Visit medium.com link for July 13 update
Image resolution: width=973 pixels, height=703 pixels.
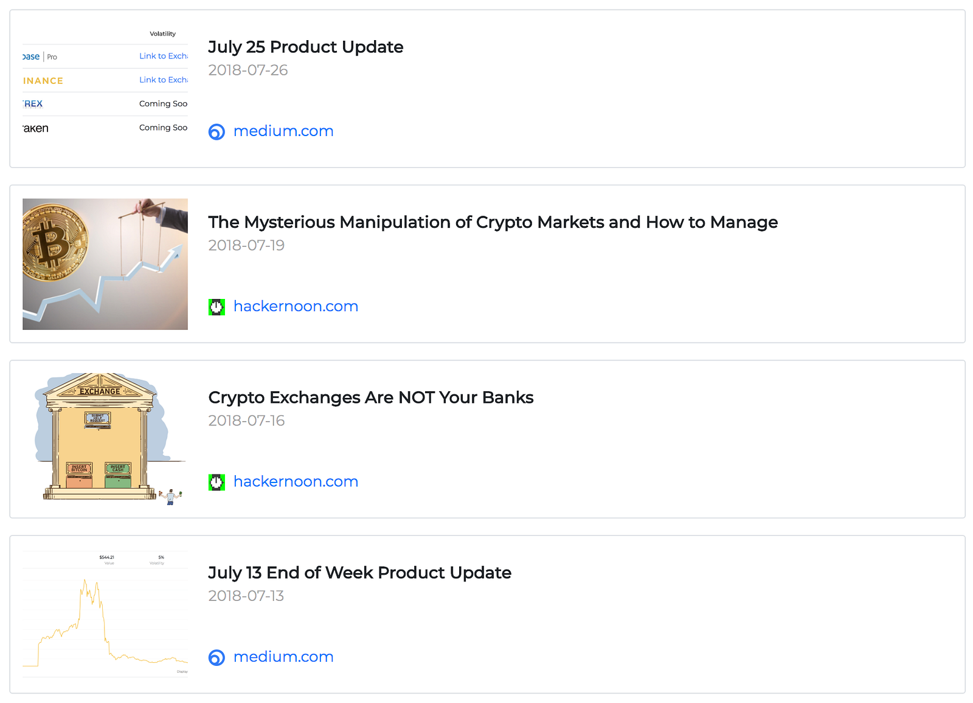(283, 657)
